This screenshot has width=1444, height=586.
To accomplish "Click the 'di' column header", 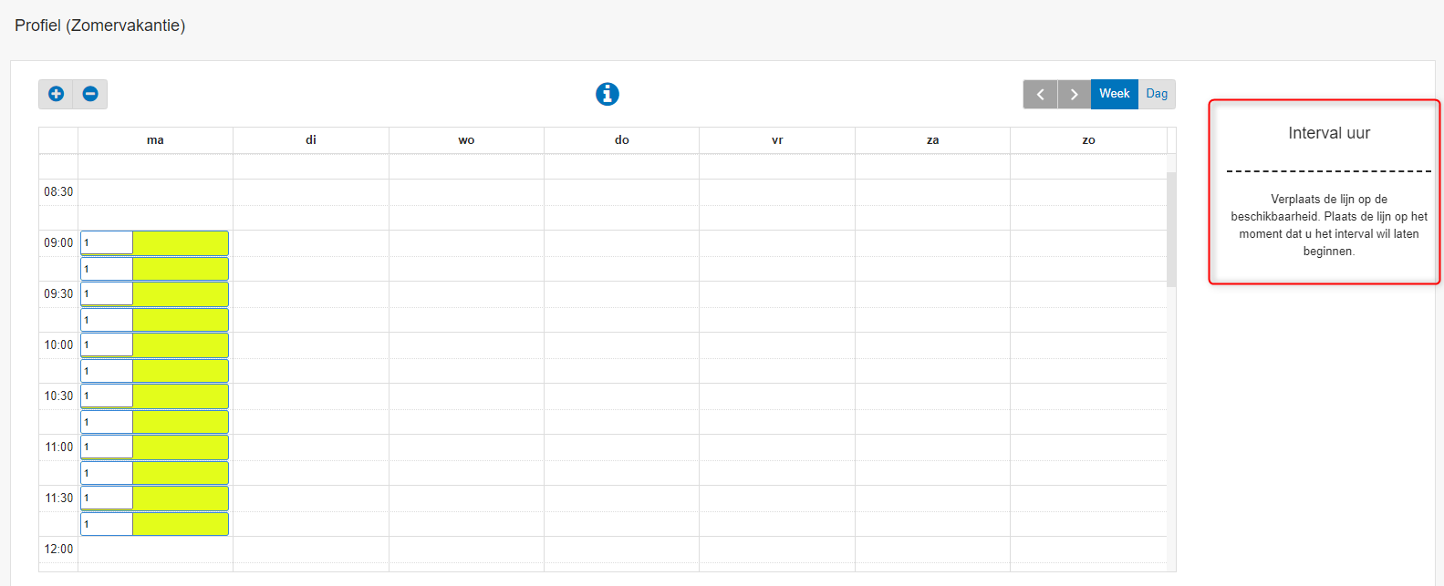I will pos(311,140).
